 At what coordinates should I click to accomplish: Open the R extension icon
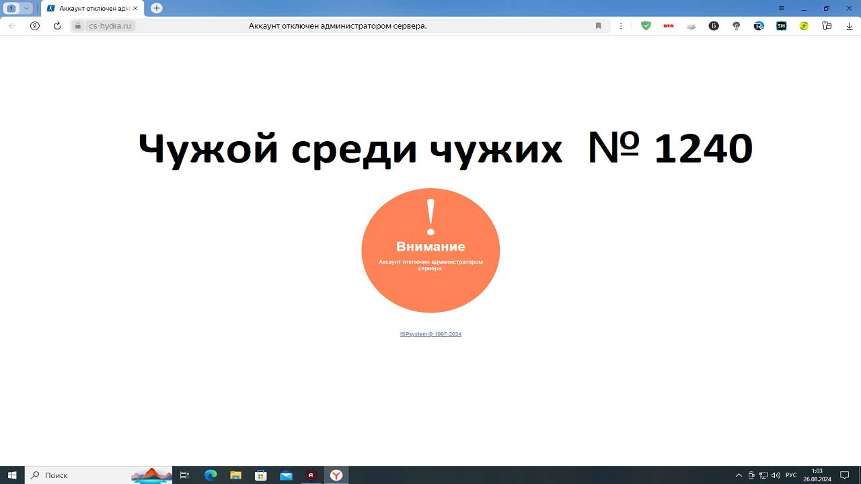click(759, 26)
